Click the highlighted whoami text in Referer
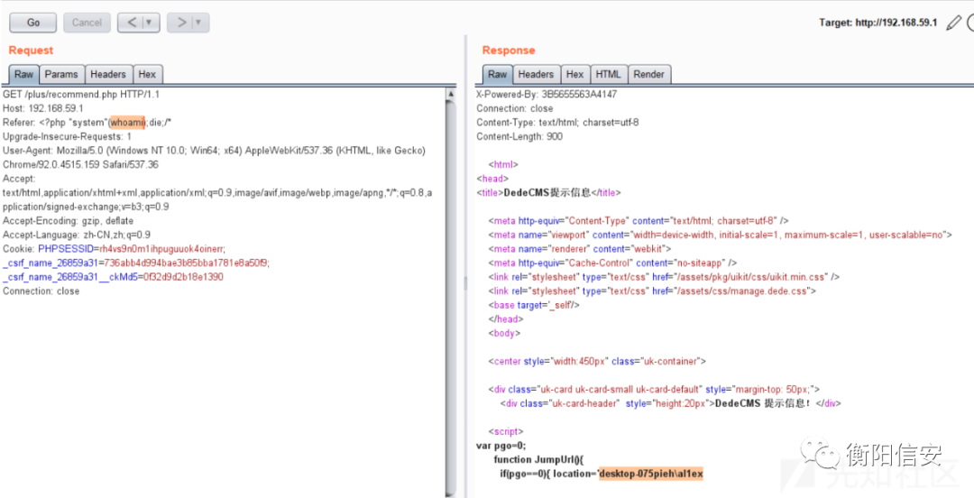The image size is (974, 498). tap(127, 123)
